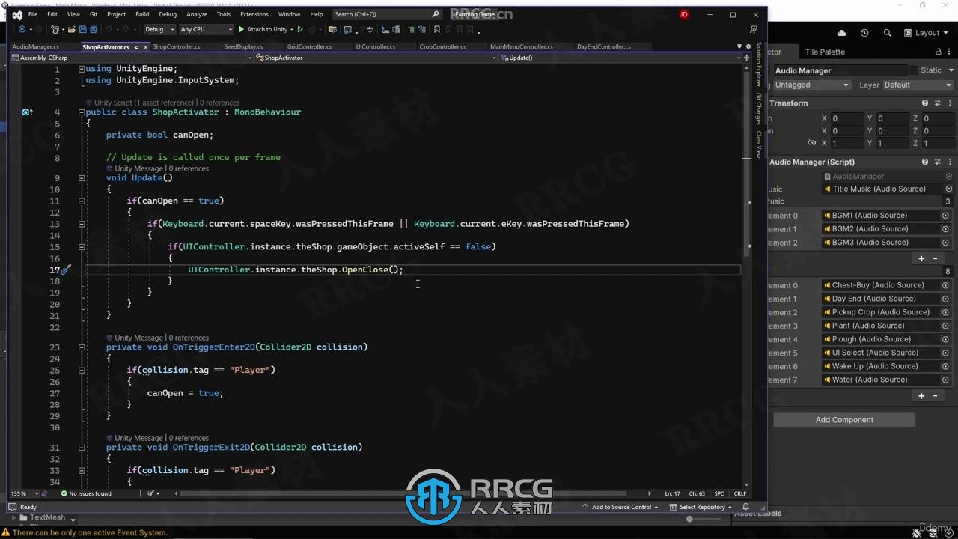Open Transform component help icon

[925, 103]
